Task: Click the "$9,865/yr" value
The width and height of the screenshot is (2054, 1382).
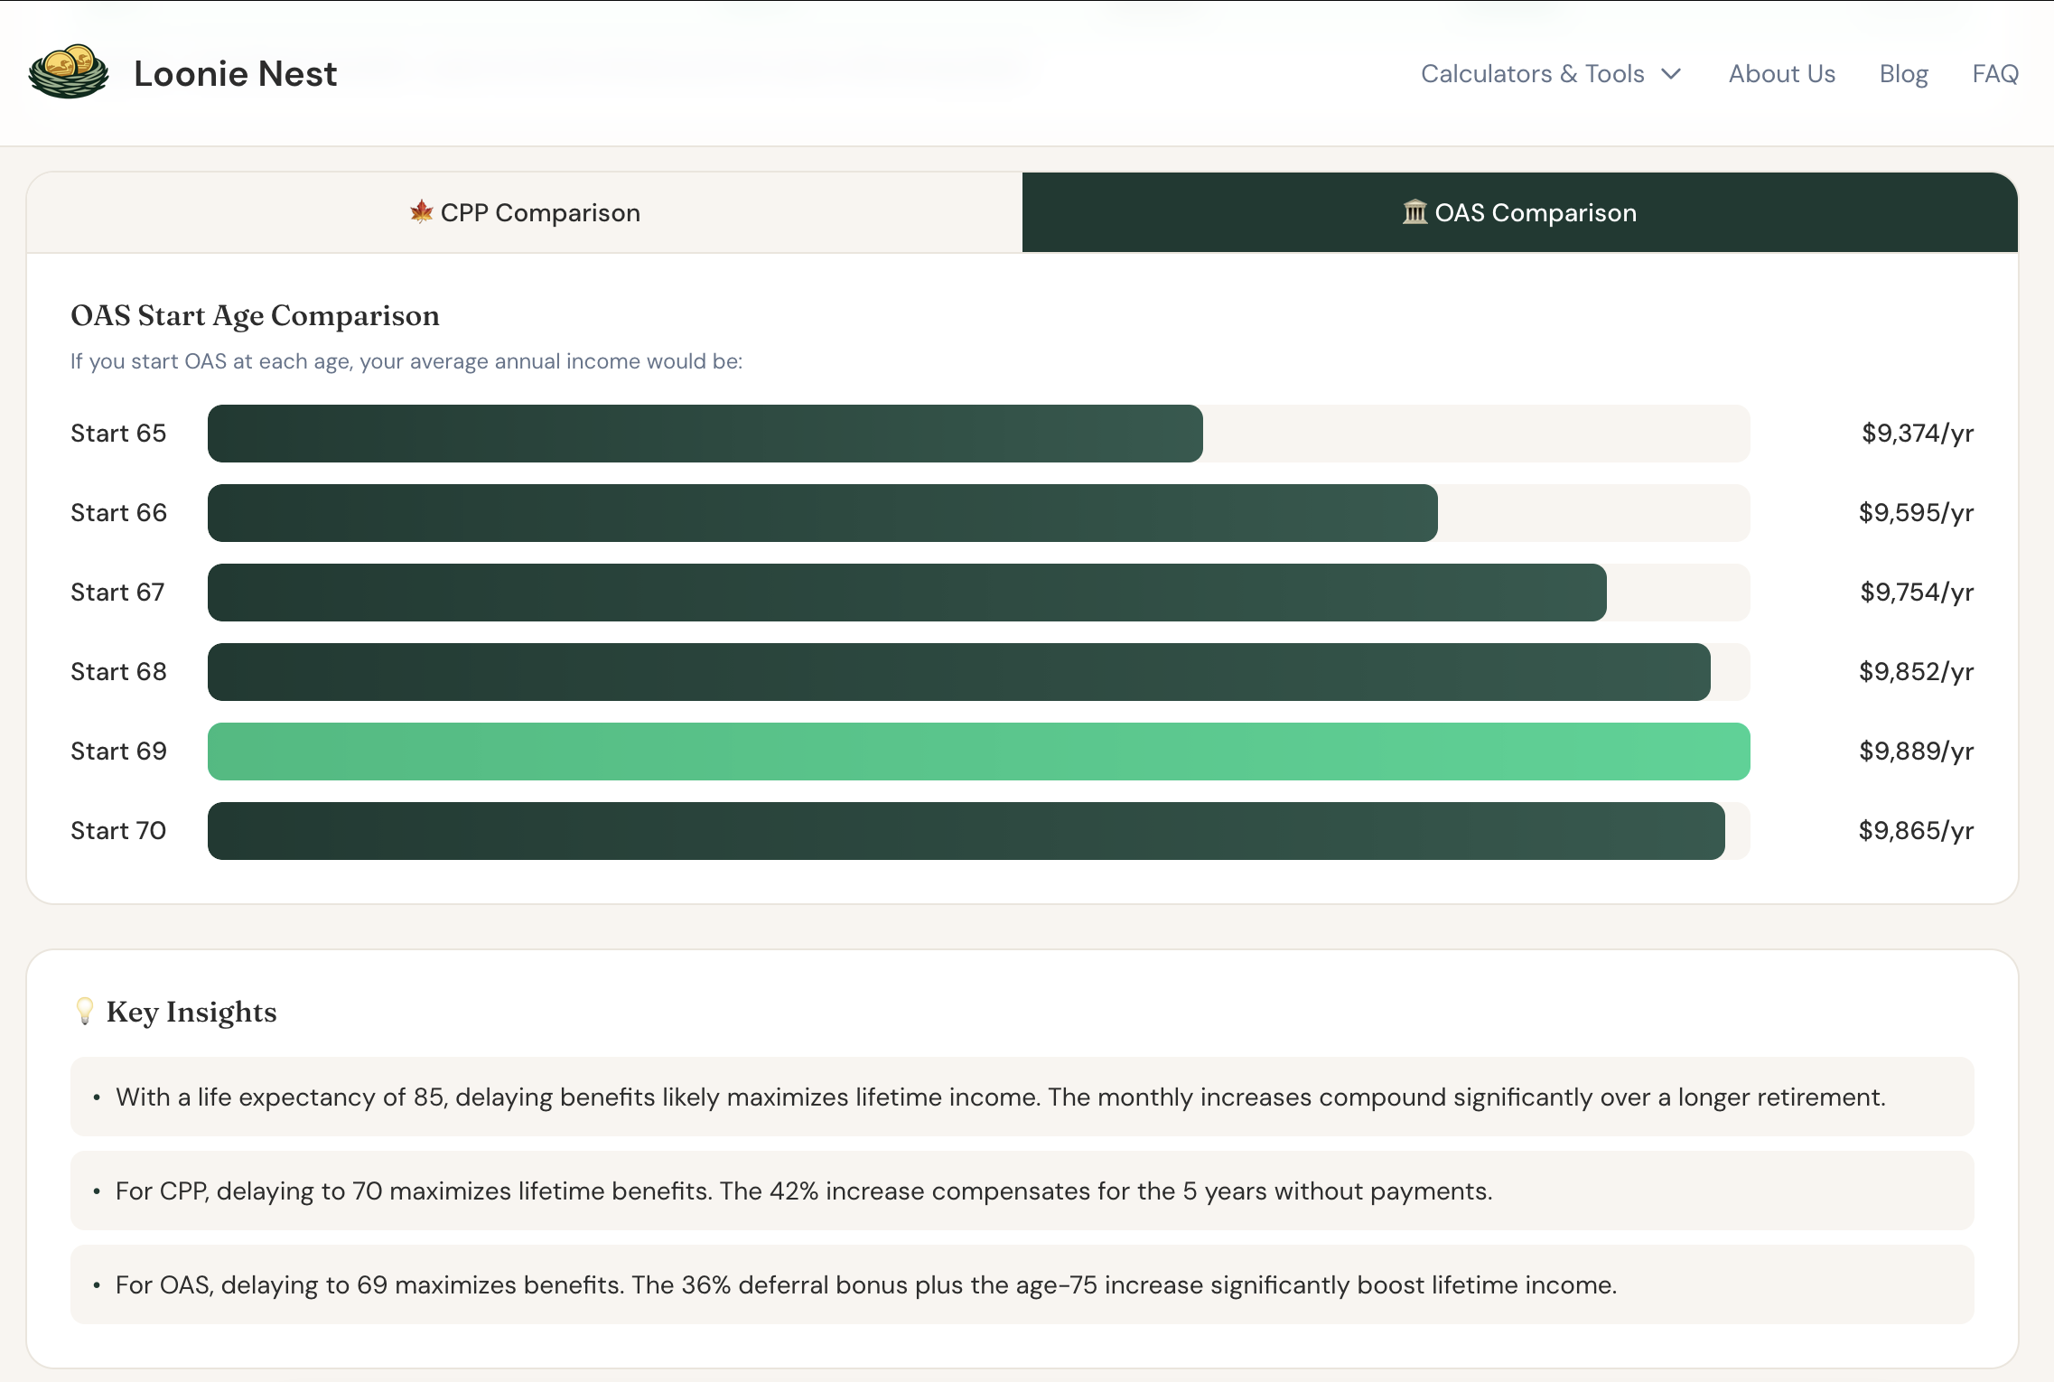Action: pyautogui.click(x=1916, y=831)
